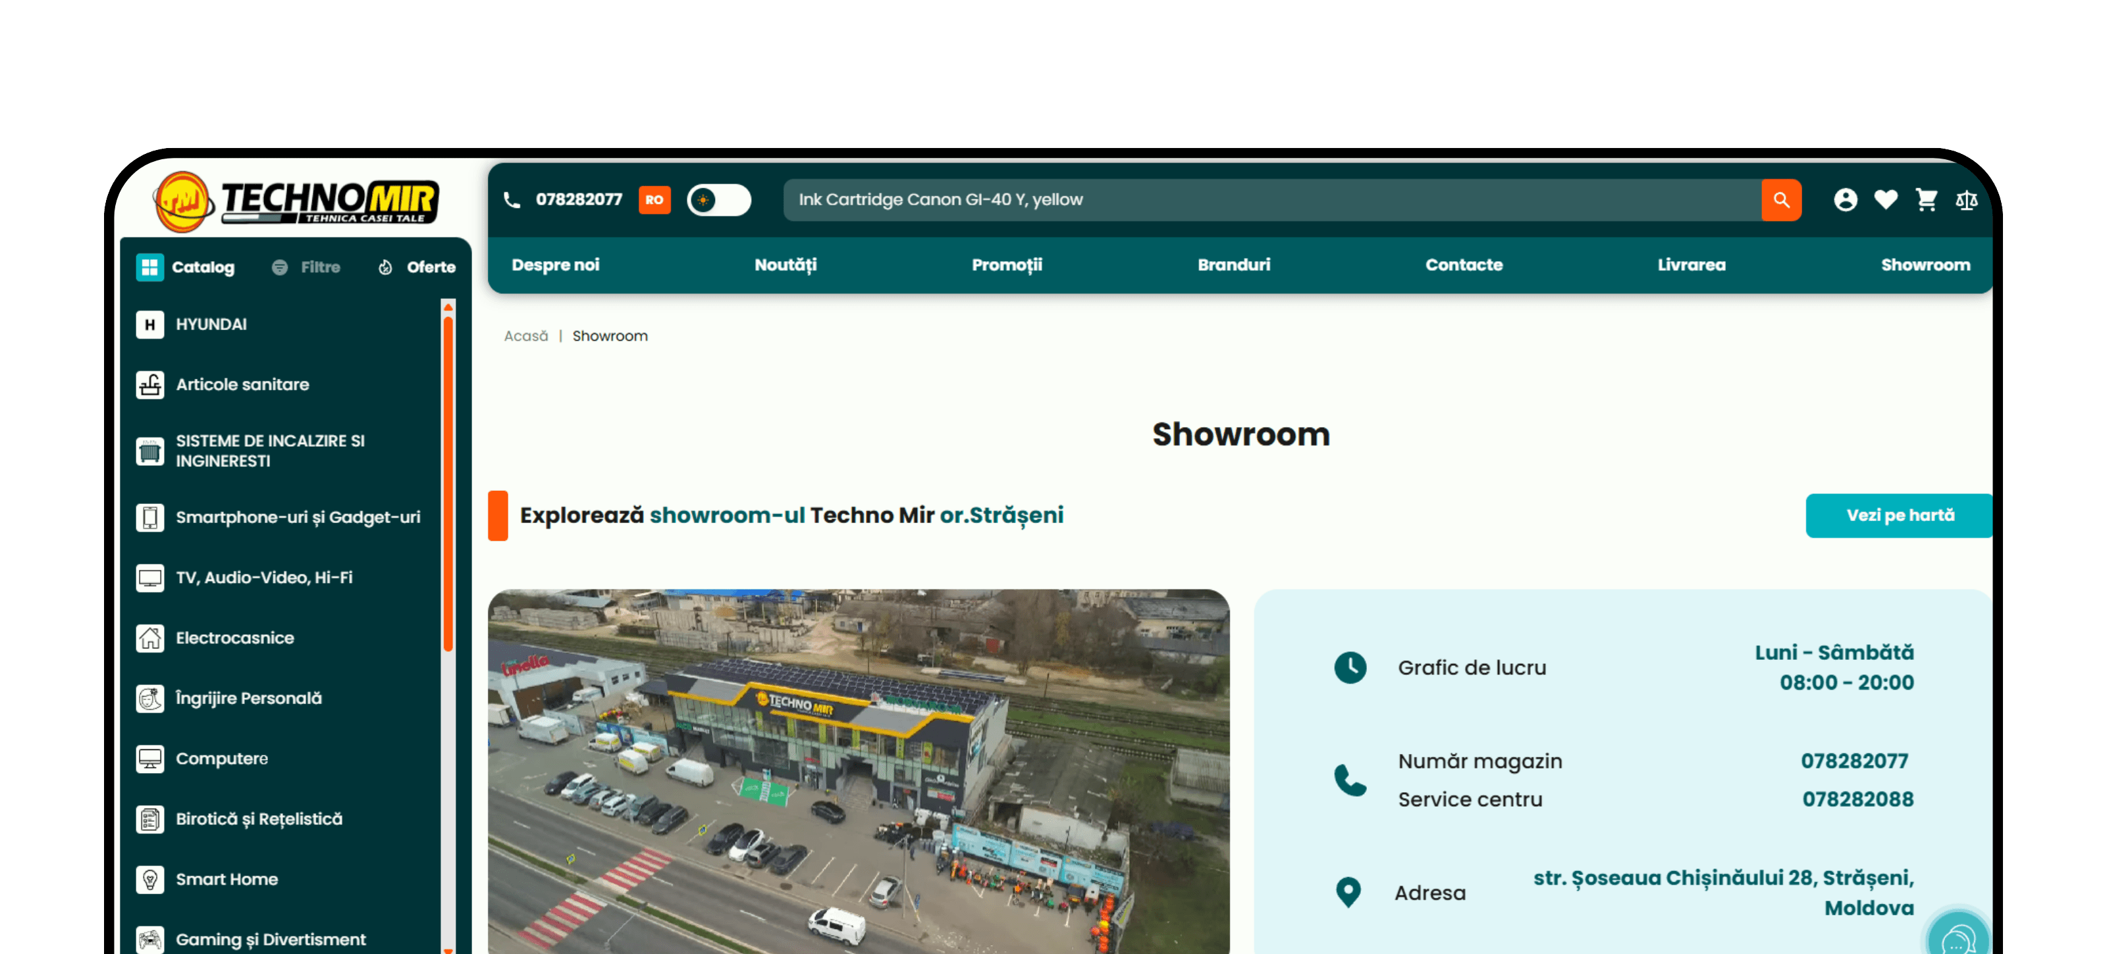Select Electrocasnice category
Screen dimensions: 2107x954
[x=235, y=638]
